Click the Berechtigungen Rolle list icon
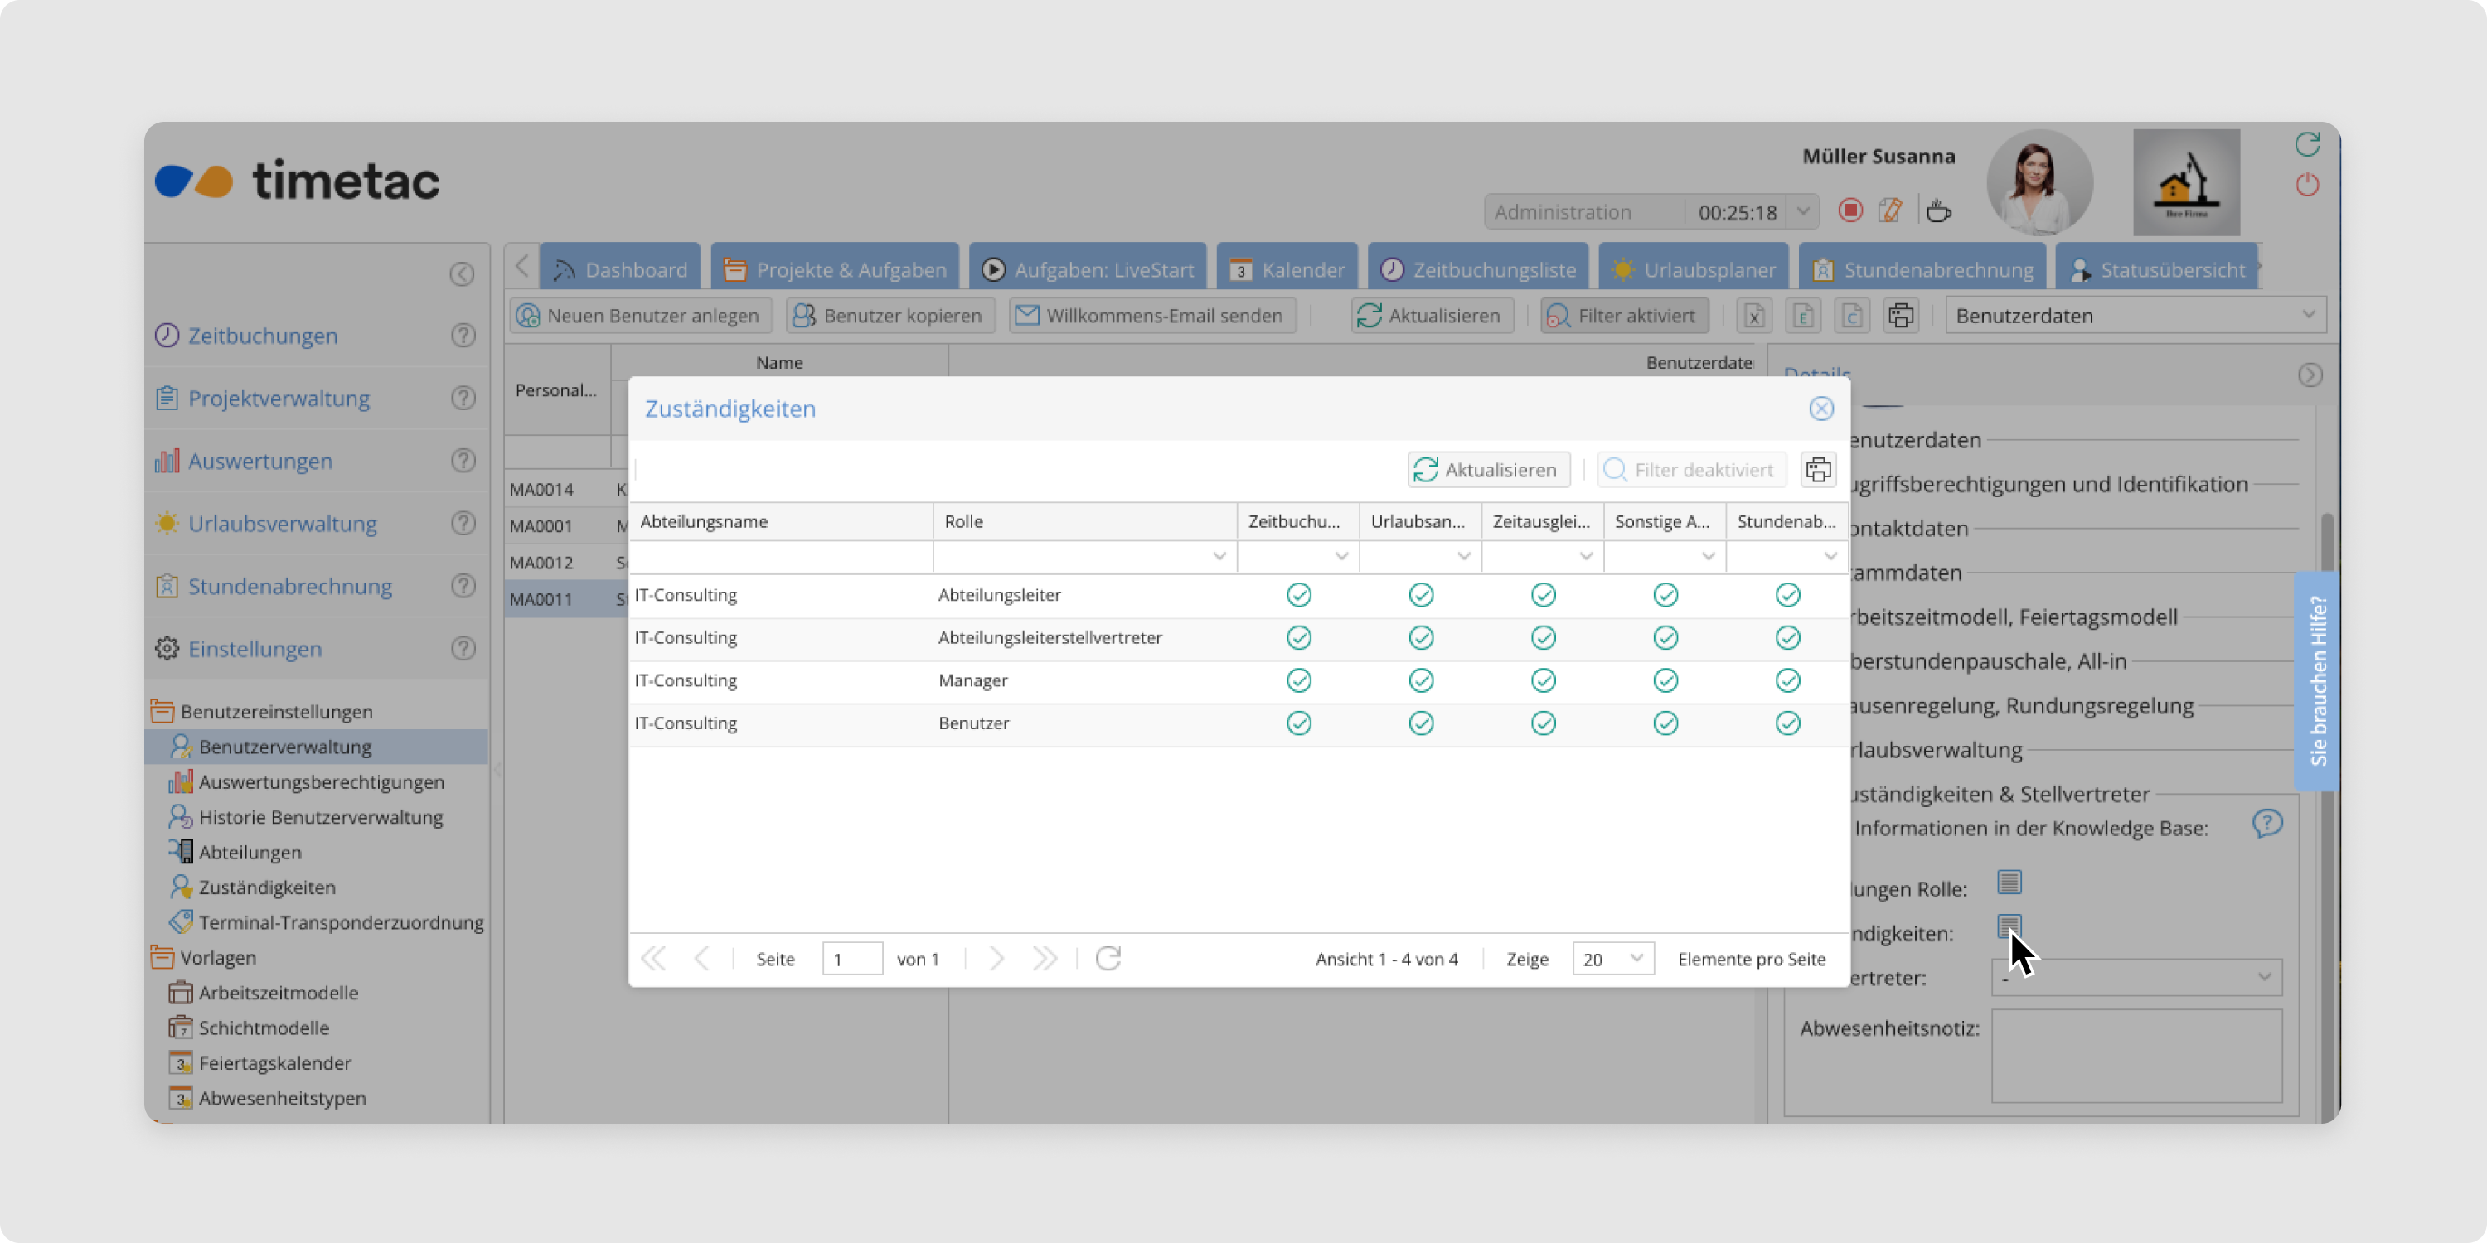 point(2009,882)
